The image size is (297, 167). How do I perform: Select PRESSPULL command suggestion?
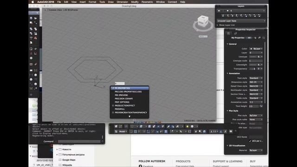[129, 109]
